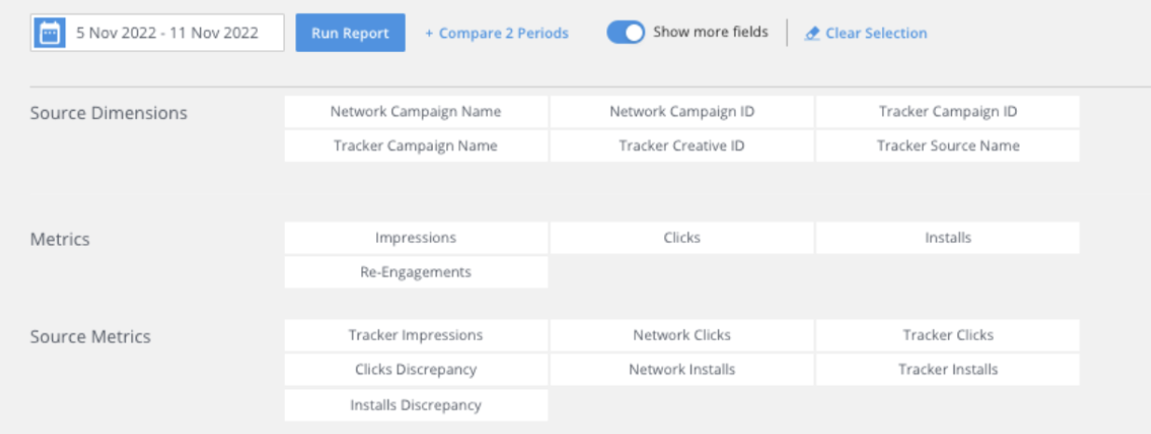Select the Impressions metric
Screen dimensions: 1151x434
415,237
